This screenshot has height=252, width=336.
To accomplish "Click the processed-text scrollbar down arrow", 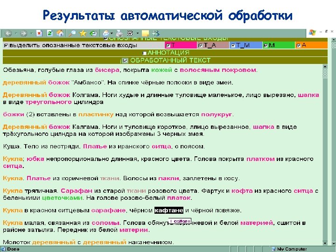I will [325, 243].
